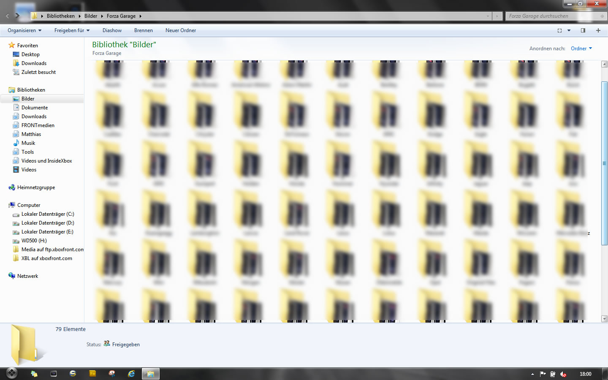Viewport: 608px width, 380px height.
Task: Select Dokumente in the Bibliotheken tree
Action: click(35, 108)
